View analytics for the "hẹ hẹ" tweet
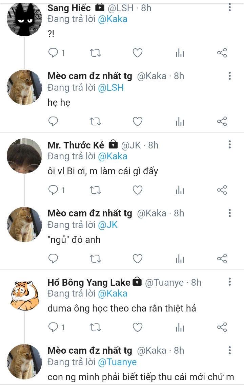 pyautogui.click(x=180, y=121)
